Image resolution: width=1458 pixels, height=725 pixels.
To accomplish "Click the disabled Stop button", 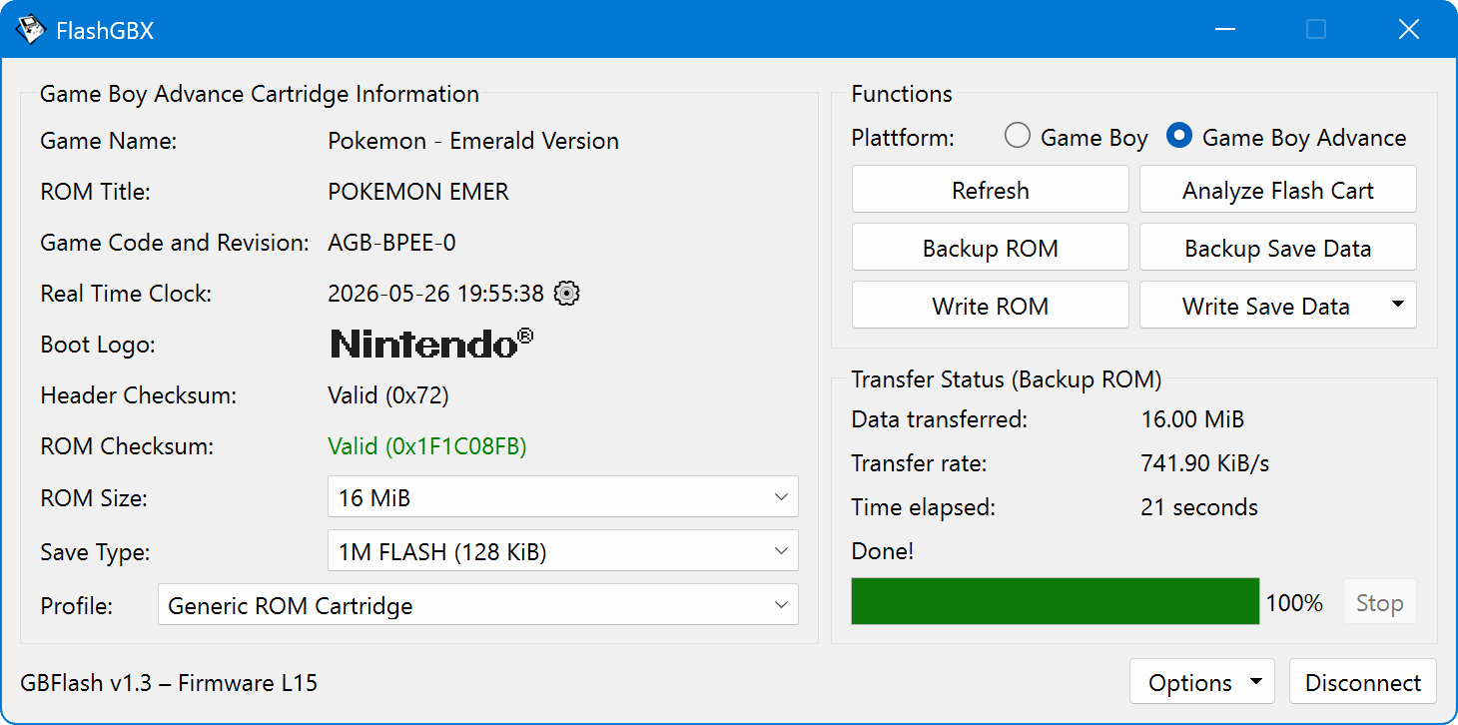I will (x=1380, y=602).
